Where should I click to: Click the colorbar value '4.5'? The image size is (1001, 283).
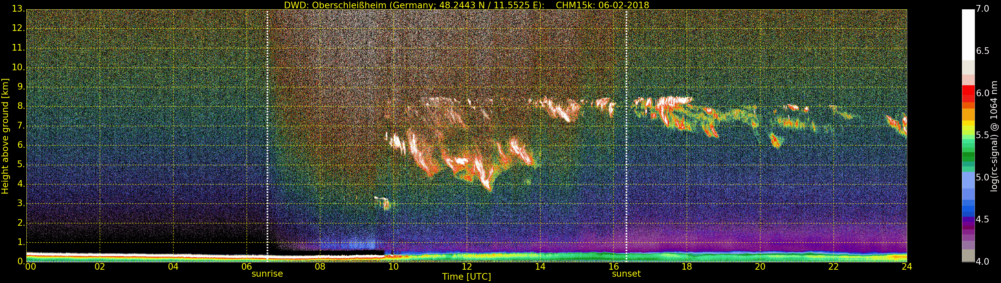(982, 219)
